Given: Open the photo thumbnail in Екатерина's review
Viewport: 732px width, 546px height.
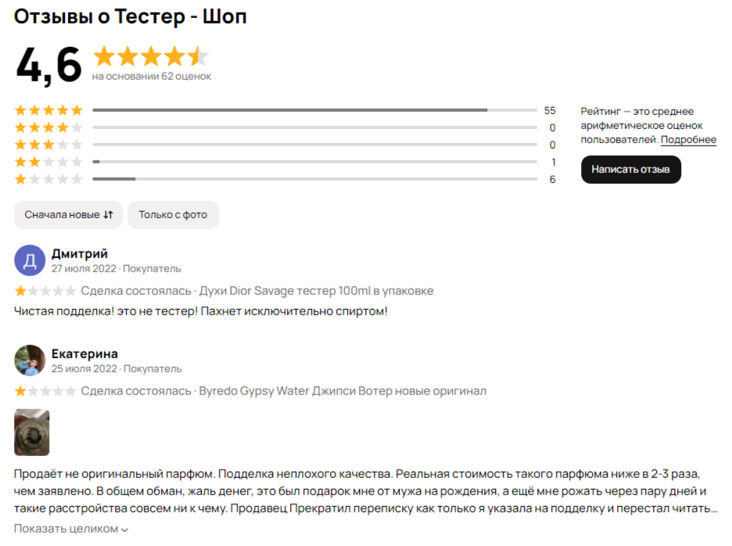Looking at the screenshot, I should (x=32, y=432).
